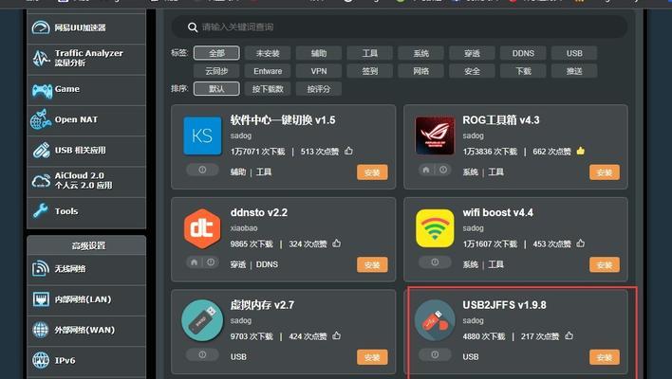
Task: Filter by the 推送 tag
Action: pyautogui.click(x=574, y=71)
